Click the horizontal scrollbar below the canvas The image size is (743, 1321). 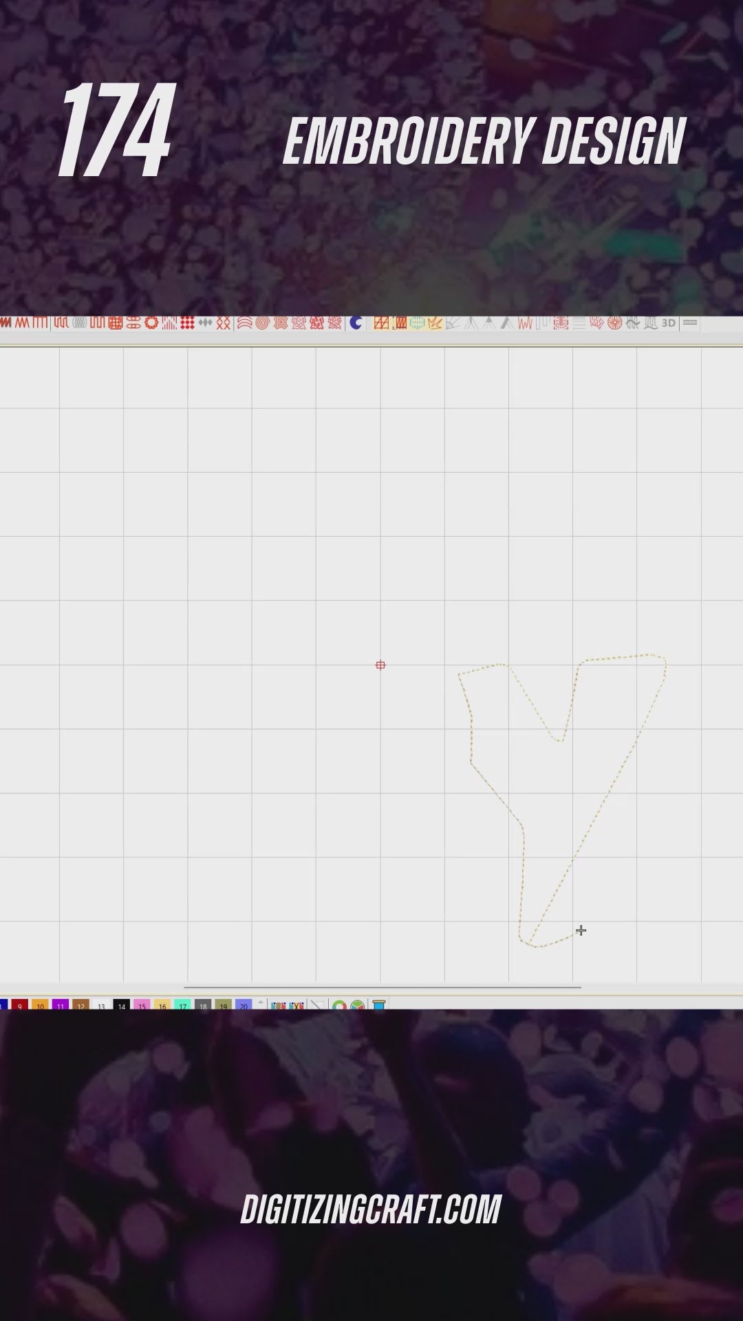382,987
